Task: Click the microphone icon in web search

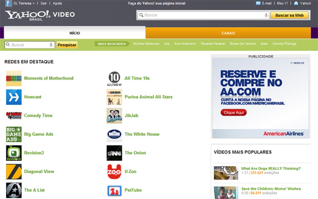Action: click(x=266, y=15)
